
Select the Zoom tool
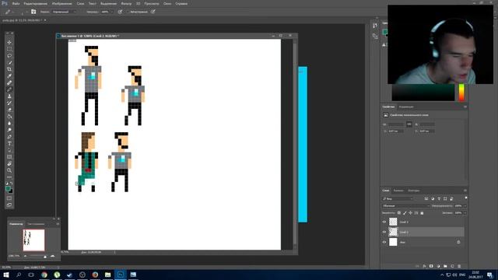9,170
